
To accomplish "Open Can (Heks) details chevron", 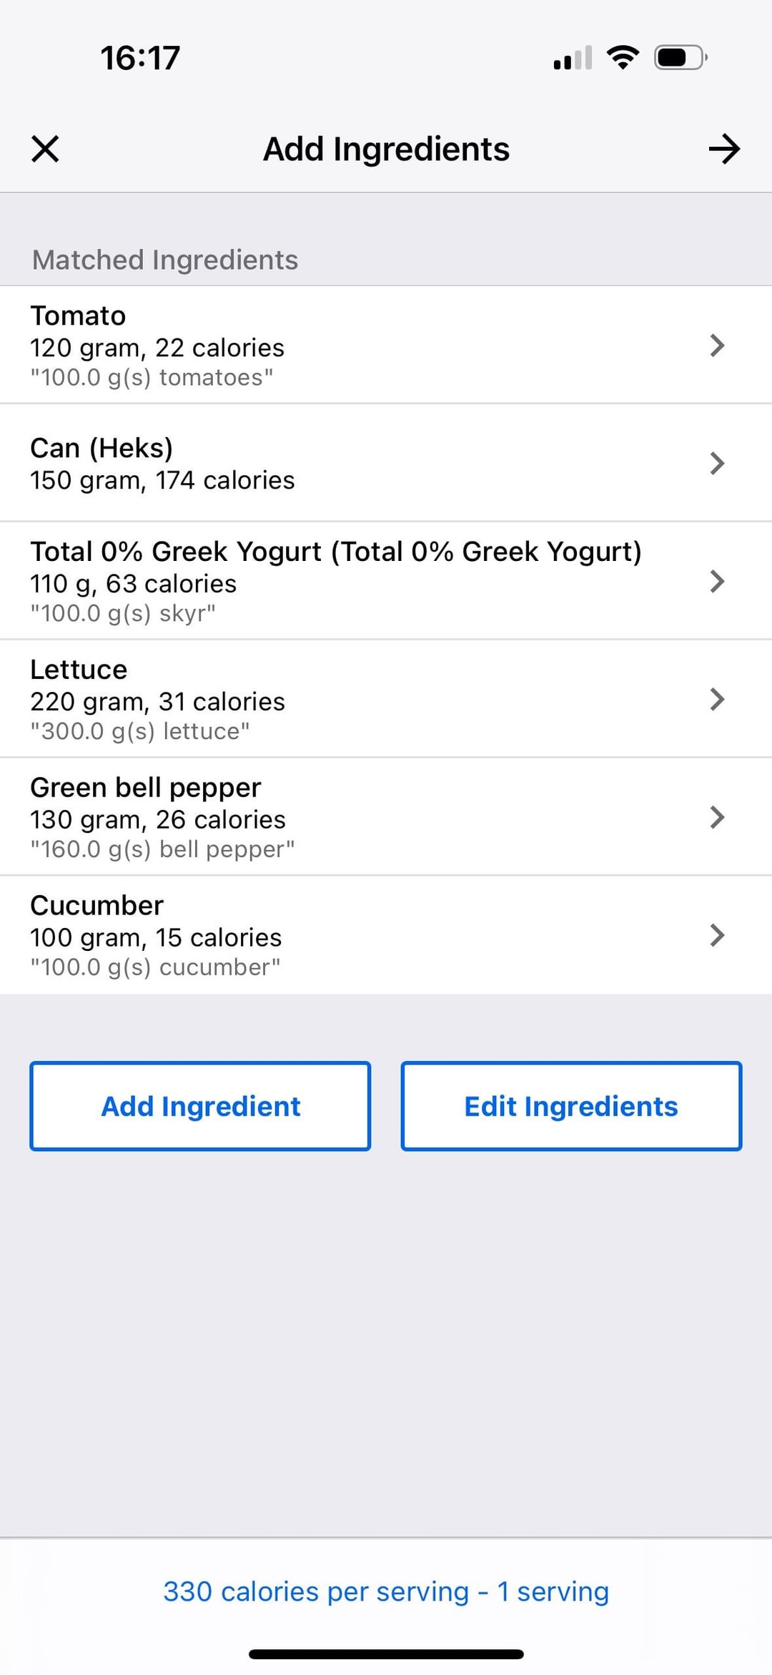I will coord(717,464).
